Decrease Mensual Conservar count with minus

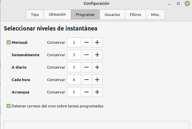[86, 42]
